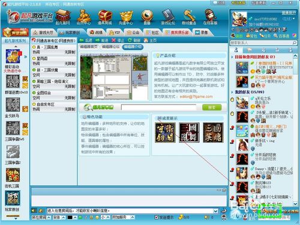Open the 三国英魂 showcase thumbnail
This screenshot has width=300, height=225.
pos(213,133)
